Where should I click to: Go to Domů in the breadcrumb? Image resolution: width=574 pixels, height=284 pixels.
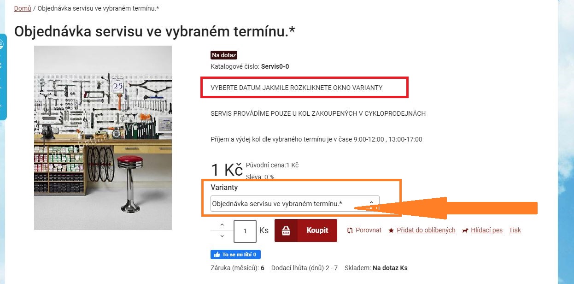23,8
